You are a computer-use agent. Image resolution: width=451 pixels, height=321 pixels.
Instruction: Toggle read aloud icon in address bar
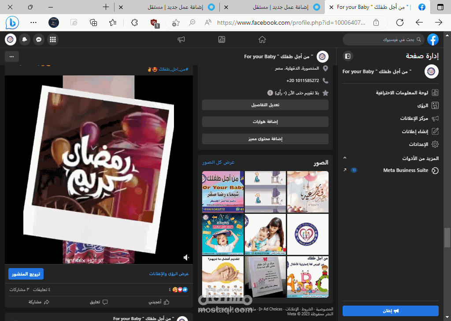pos(208,22)
